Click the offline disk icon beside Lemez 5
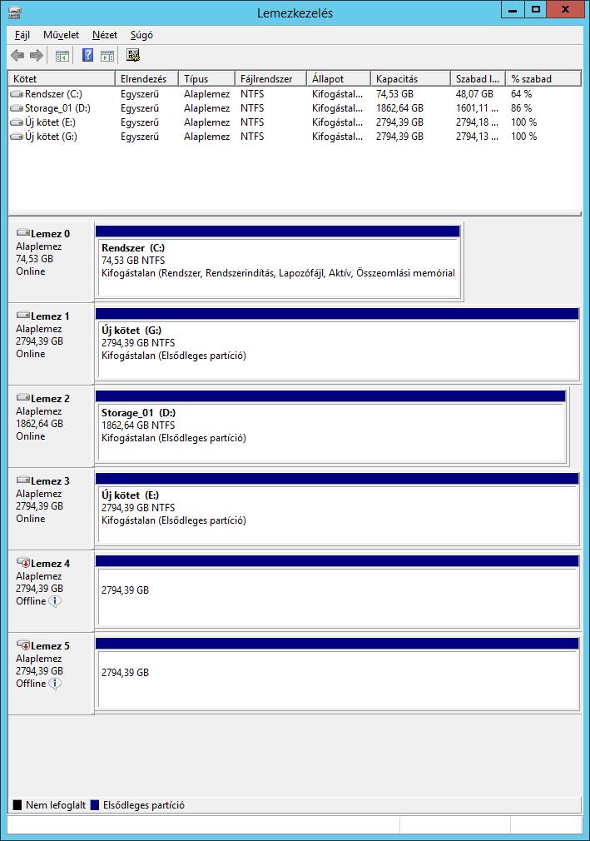Image resolution: width=590 pixels, height=841 pixels. [23, 645]
